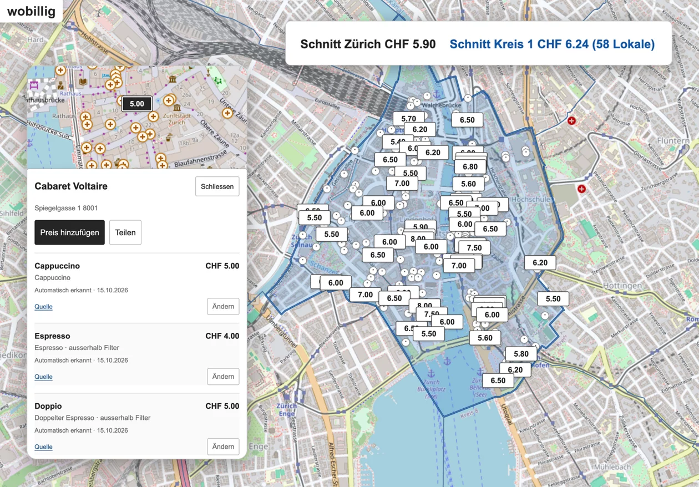The height and width of the screenshot is (487, 699).
Task: Click the library book icon in the mini map
Action: (x=83, y=82)
